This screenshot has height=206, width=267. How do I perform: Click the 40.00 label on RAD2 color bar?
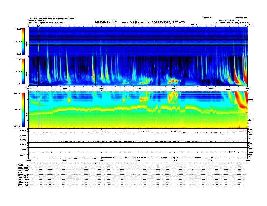click(x=19, y=29)
